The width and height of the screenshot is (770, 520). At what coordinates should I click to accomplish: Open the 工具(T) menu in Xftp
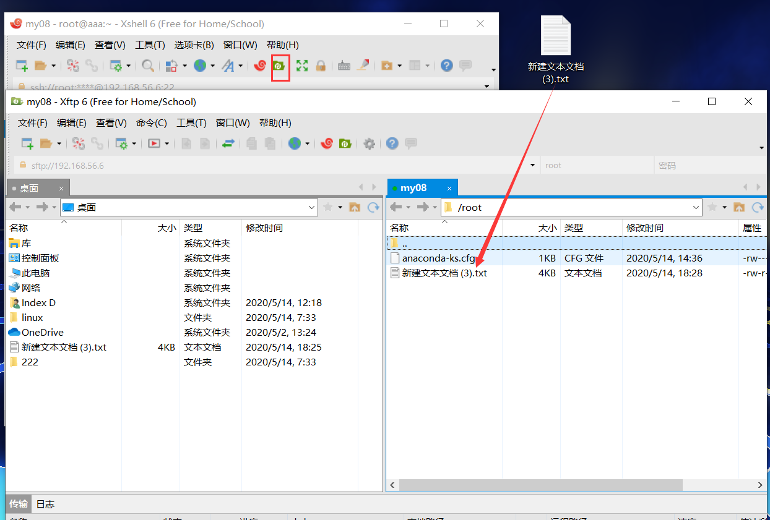[x=191, y=123]
